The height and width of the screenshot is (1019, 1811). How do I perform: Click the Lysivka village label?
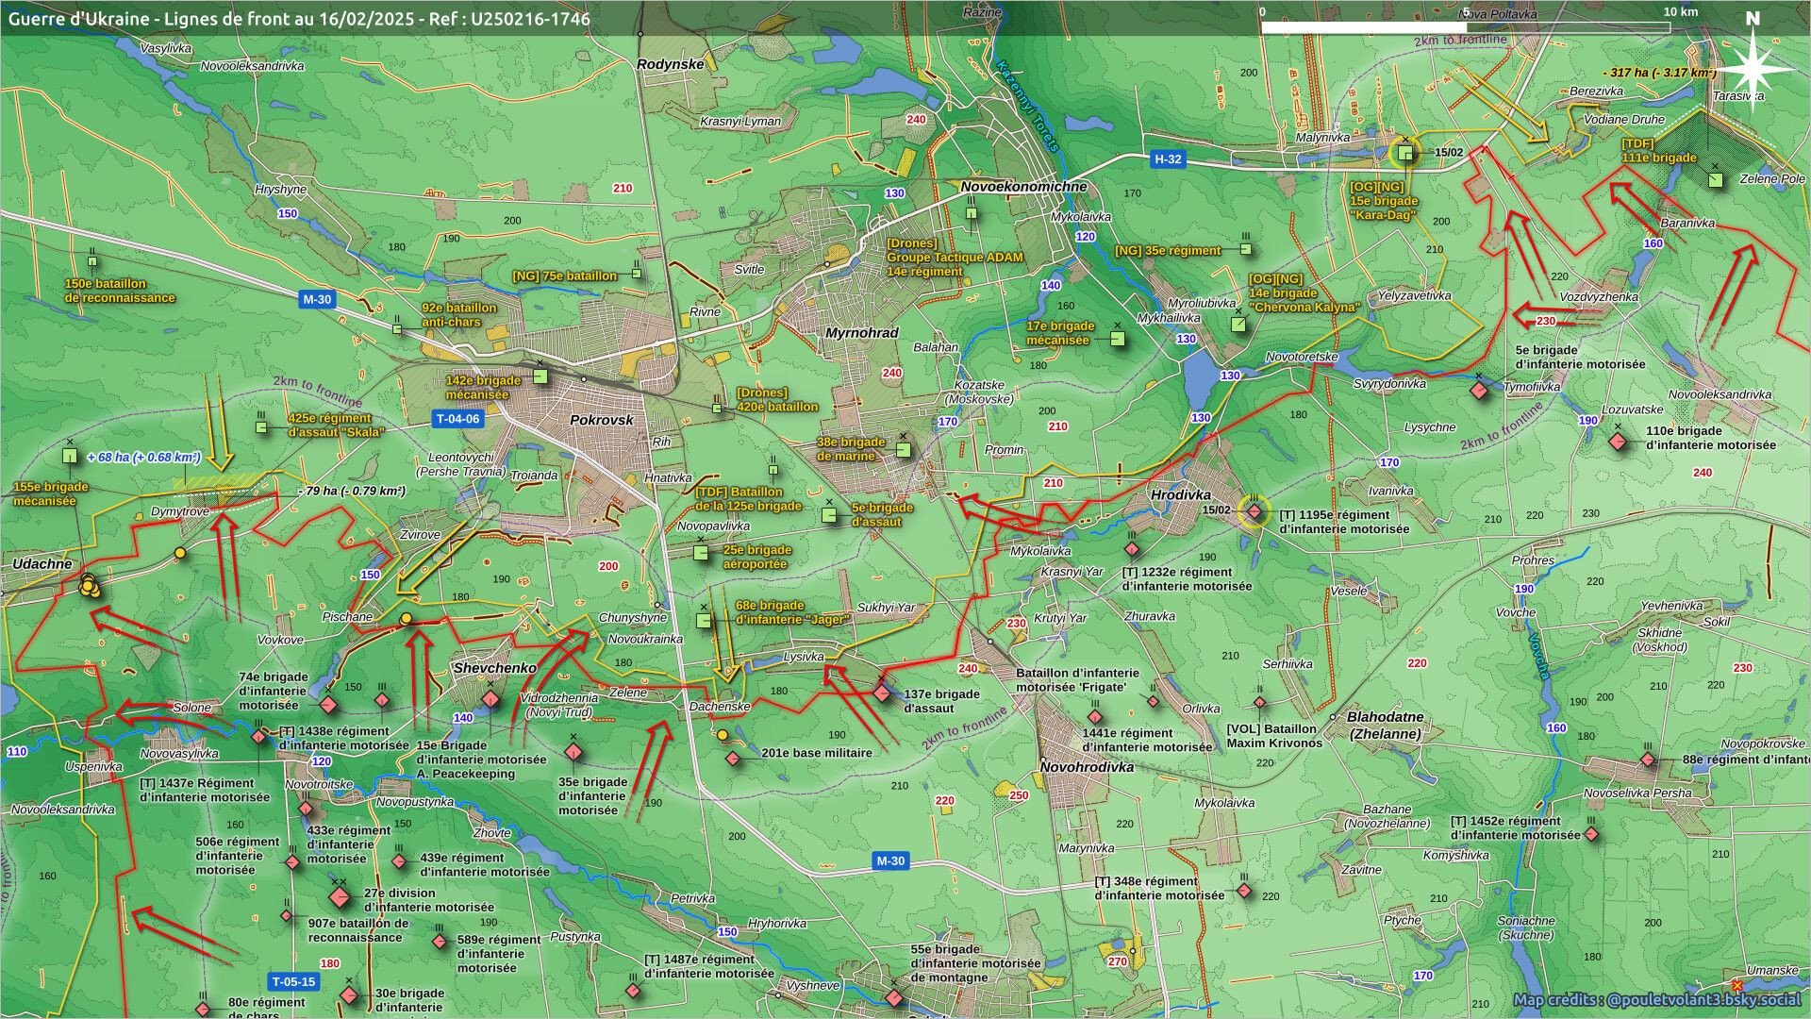[x=804, y=657]
